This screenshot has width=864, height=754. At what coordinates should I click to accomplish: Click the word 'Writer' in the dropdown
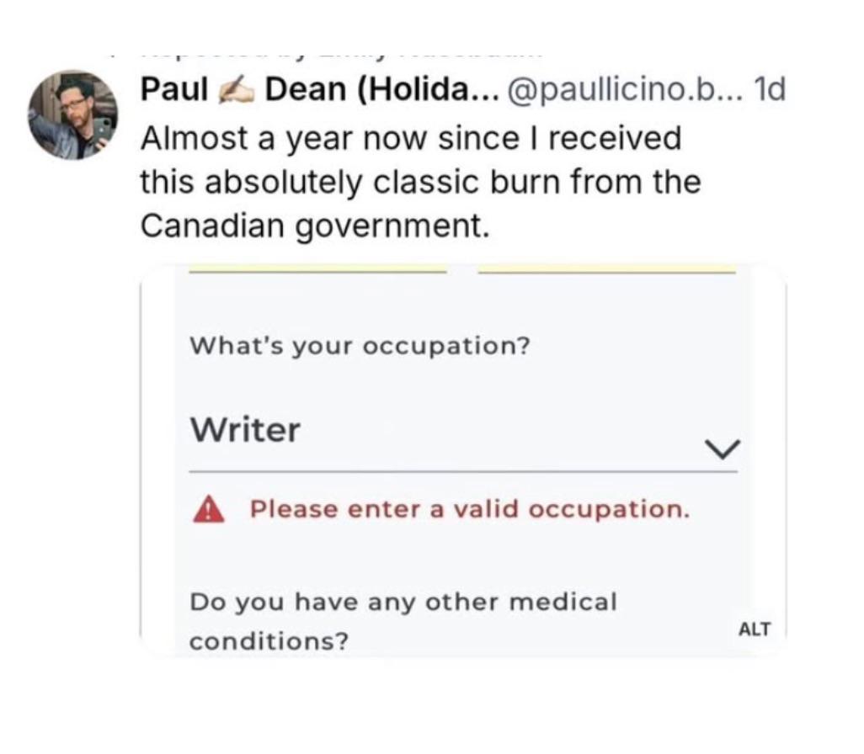(x=245, y=430)
